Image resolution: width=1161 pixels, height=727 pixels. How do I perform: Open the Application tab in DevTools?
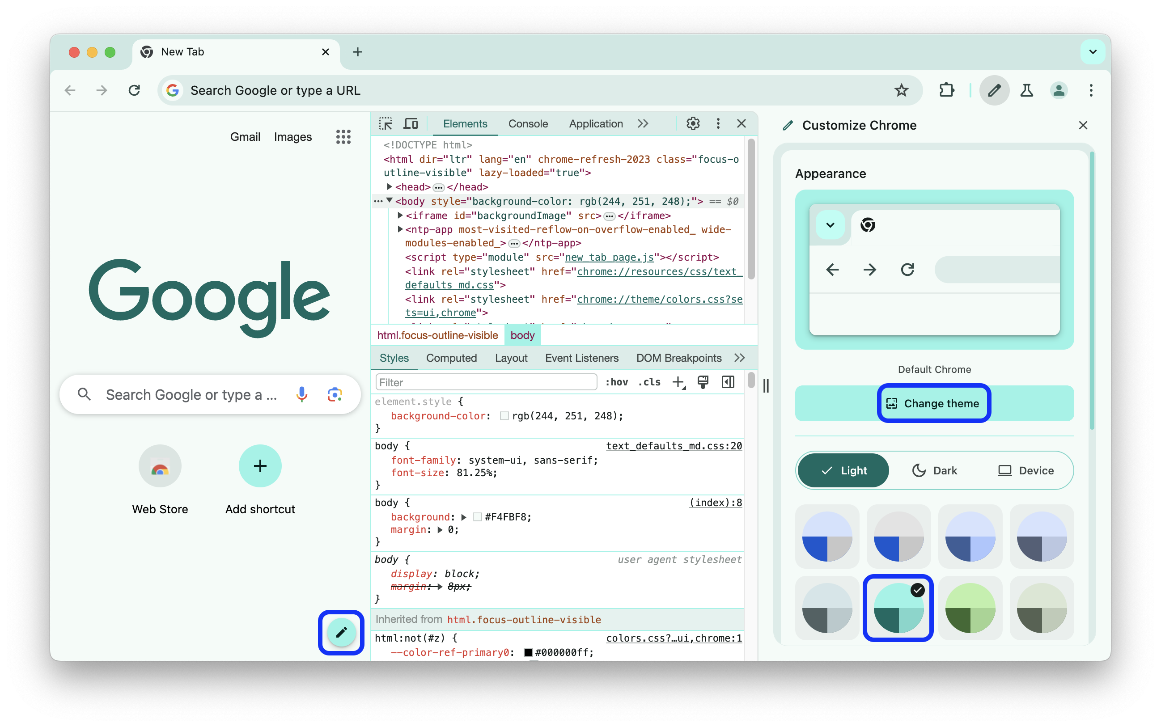pyautogui.click(x=596, y=124)
